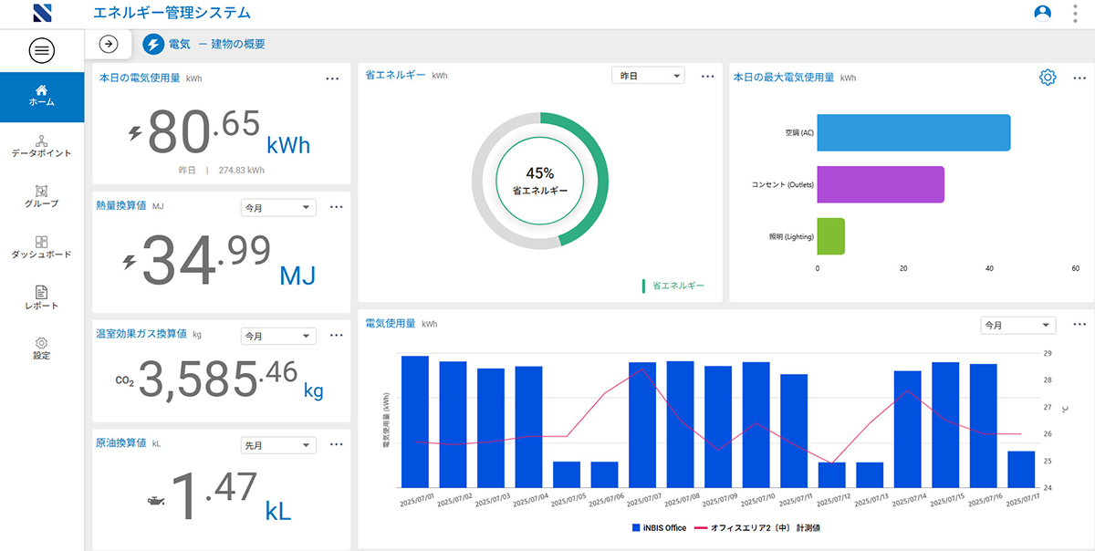
Task: Click the 2025/07/17 bar in chart
Action: 1021,470
